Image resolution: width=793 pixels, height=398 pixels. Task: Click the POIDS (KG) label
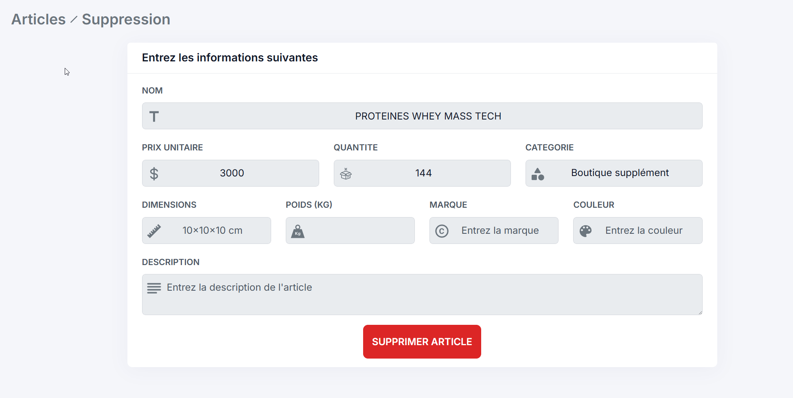[309, 205]
